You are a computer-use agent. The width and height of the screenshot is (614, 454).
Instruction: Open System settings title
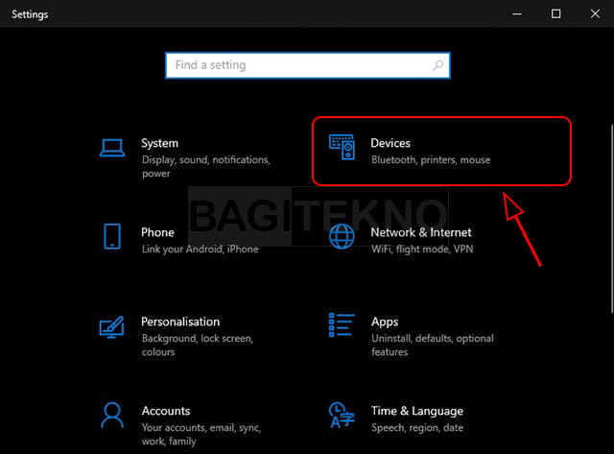[159, 143]
